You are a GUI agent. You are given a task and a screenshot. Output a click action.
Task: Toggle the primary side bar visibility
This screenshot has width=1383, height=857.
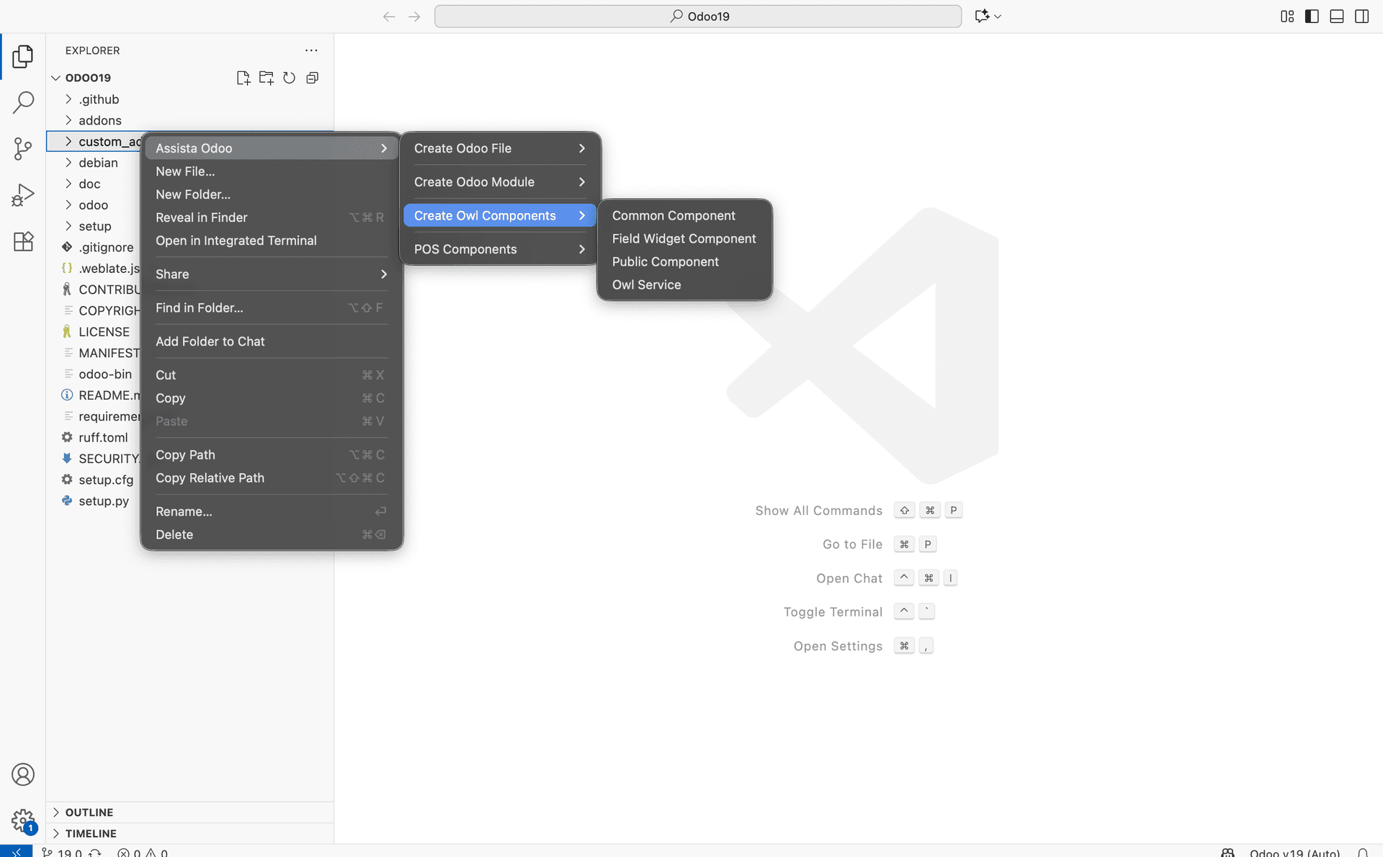(1312, 16)
